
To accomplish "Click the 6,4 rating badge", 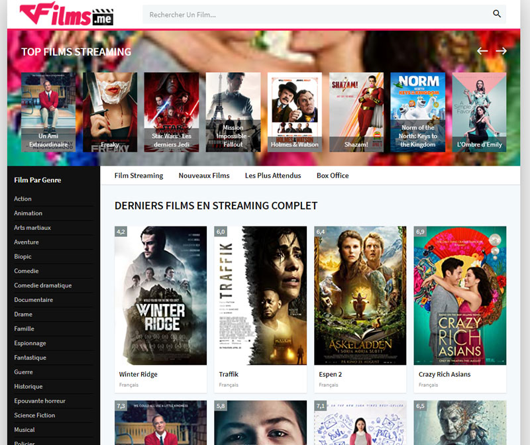I will (321, 232).
